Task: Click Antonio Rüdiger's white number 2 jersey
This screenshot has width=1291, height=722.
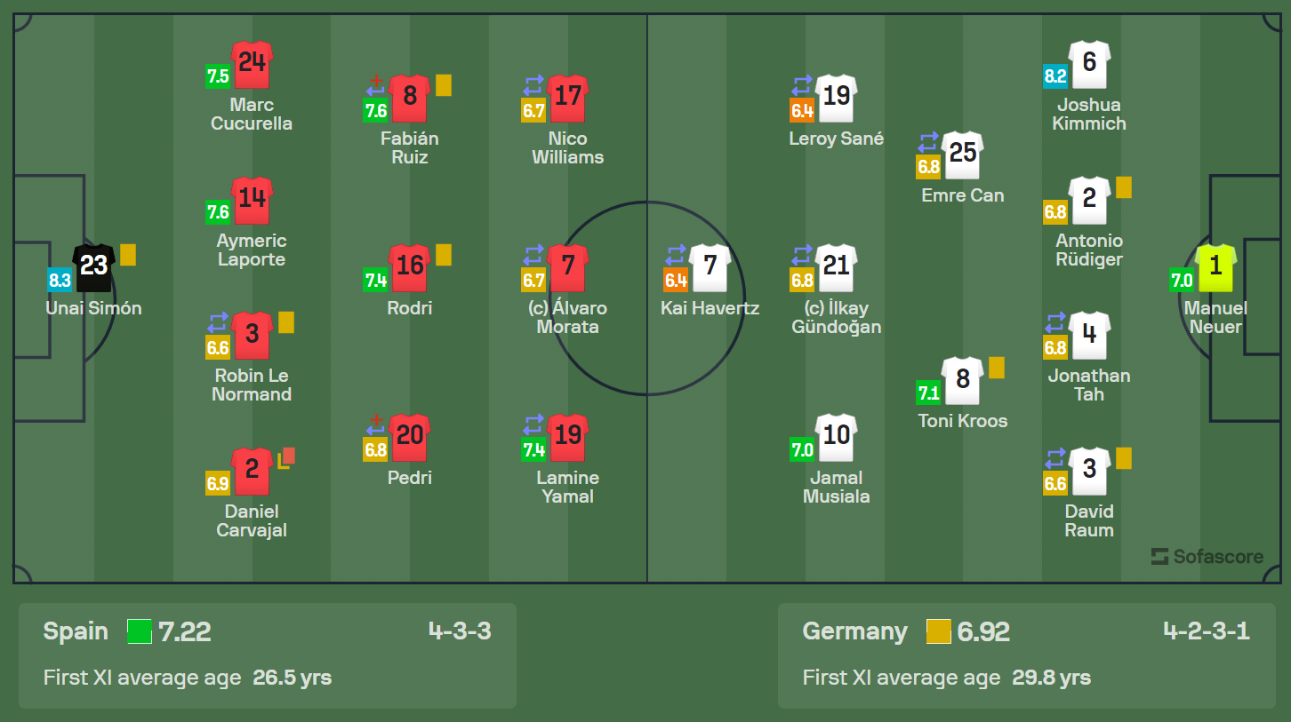Action: (1090, 201)
